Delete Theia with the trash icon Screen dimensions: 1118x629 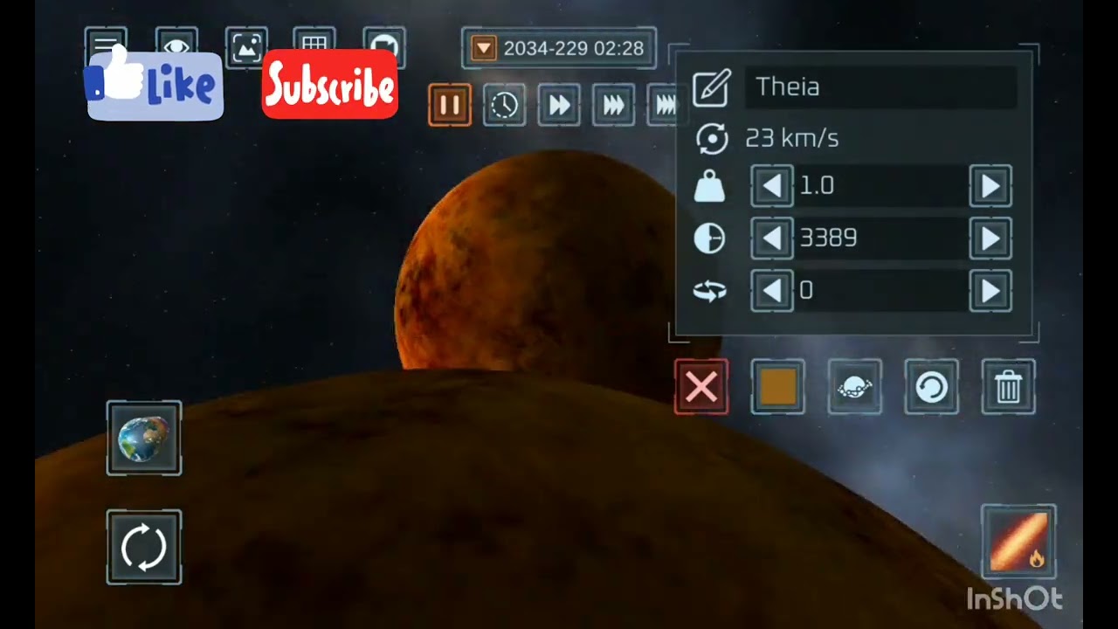click(1009, 387)
